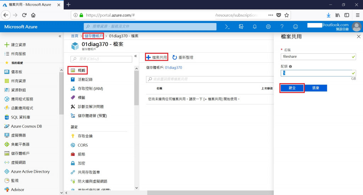The height and width of the screenshot is (195, 363).
Task: Focus the resource menu 搜尋 (Ctrl+/) box
Action: point(101,59)
